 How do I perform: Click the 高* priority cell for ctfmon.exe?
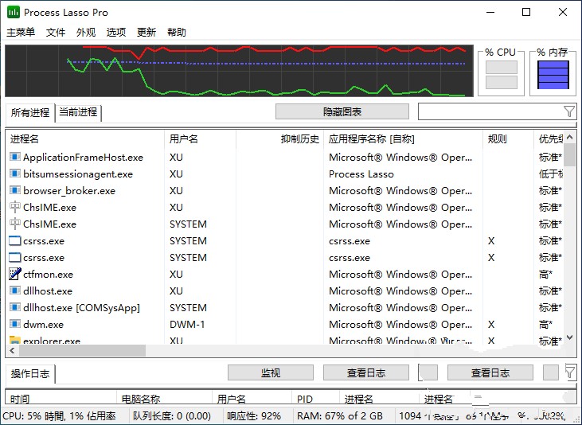(x=545, y=275)
